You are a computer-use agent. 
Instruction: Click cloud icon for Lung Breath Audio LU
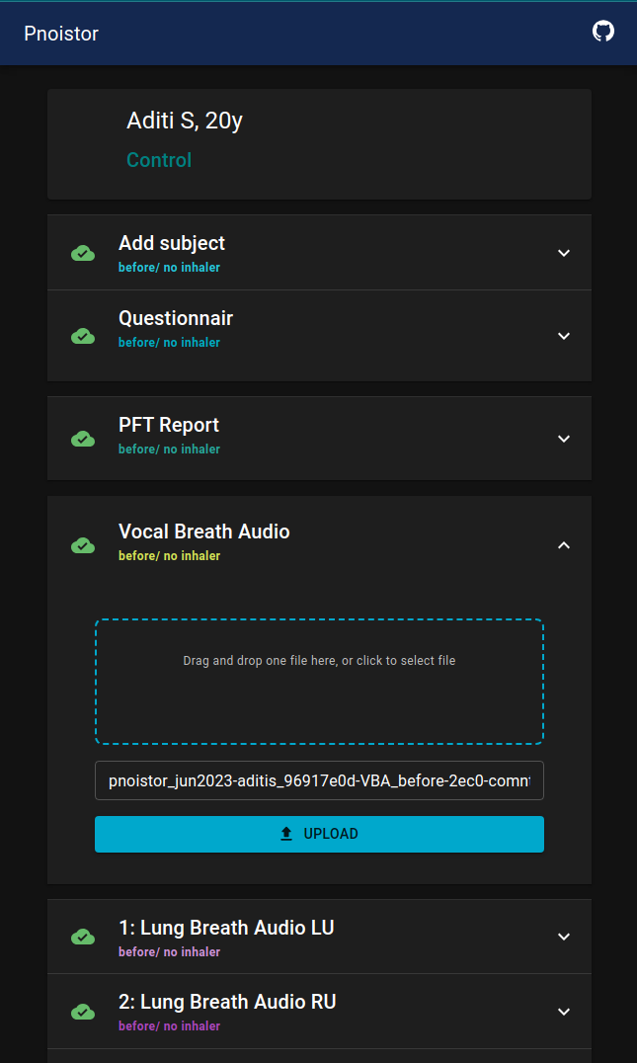point(83,937)
